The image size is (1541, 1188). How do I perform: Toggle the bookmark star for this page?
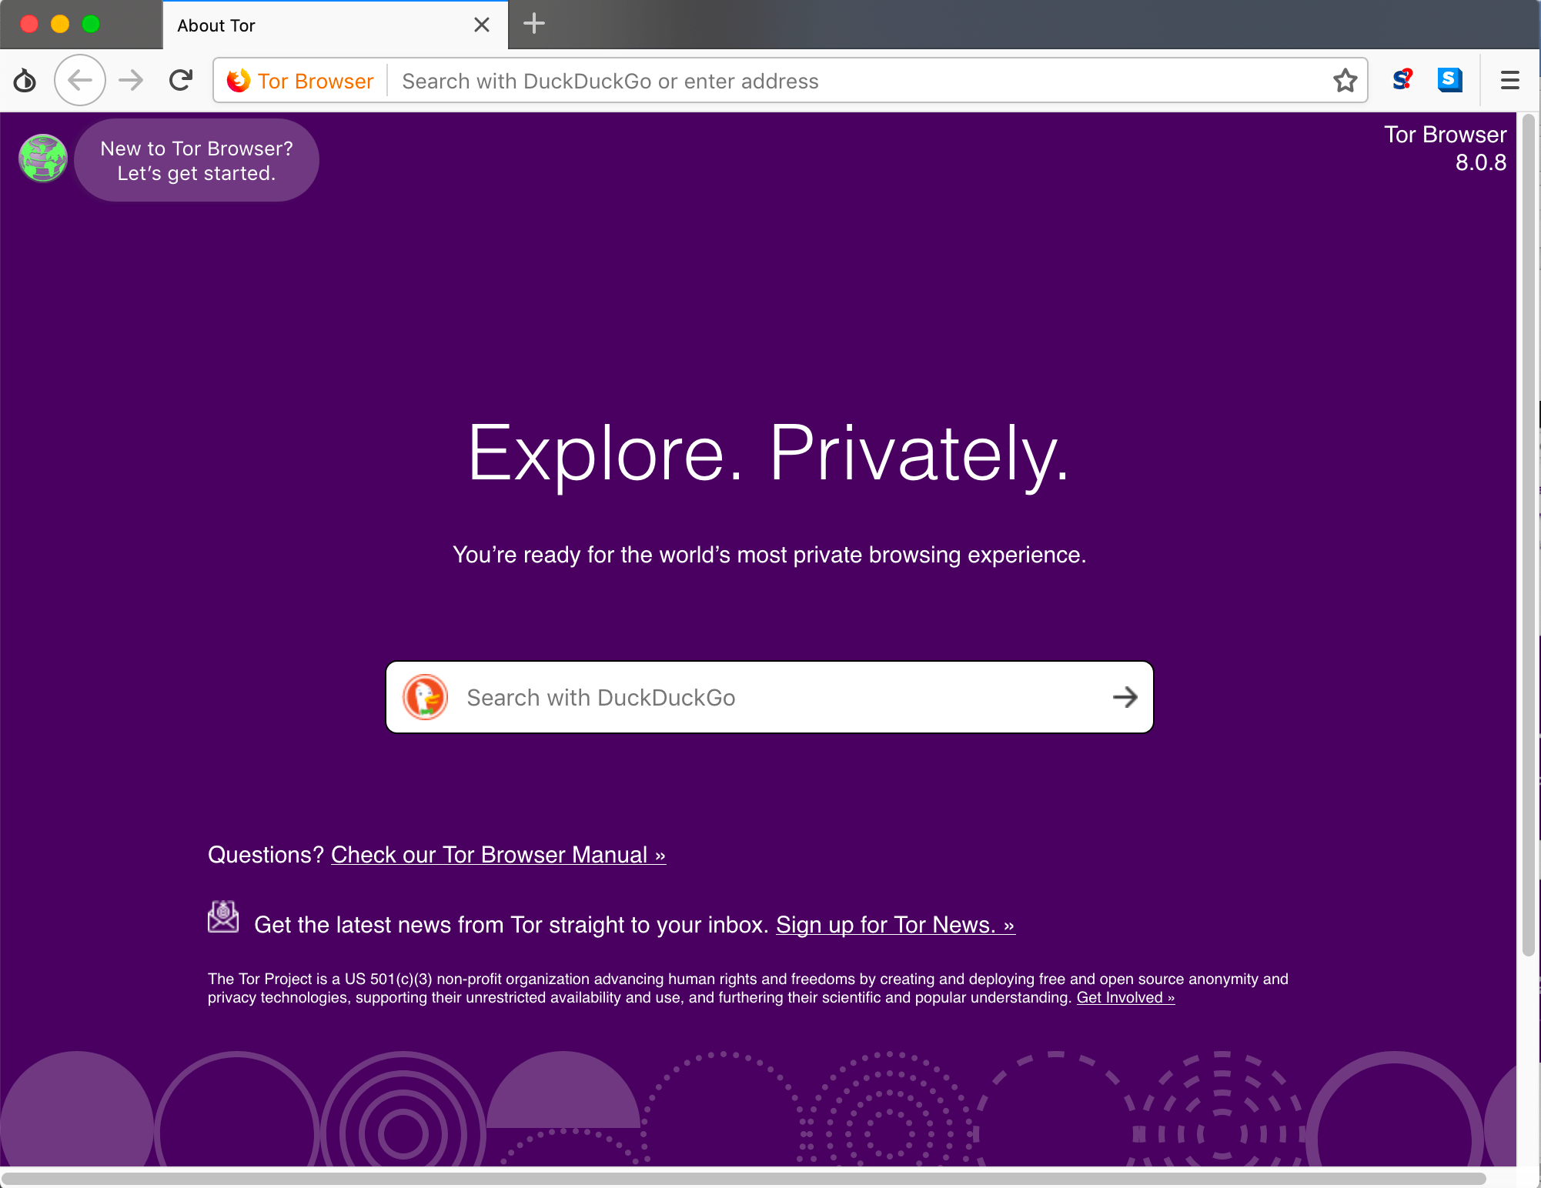[1345, 80]
